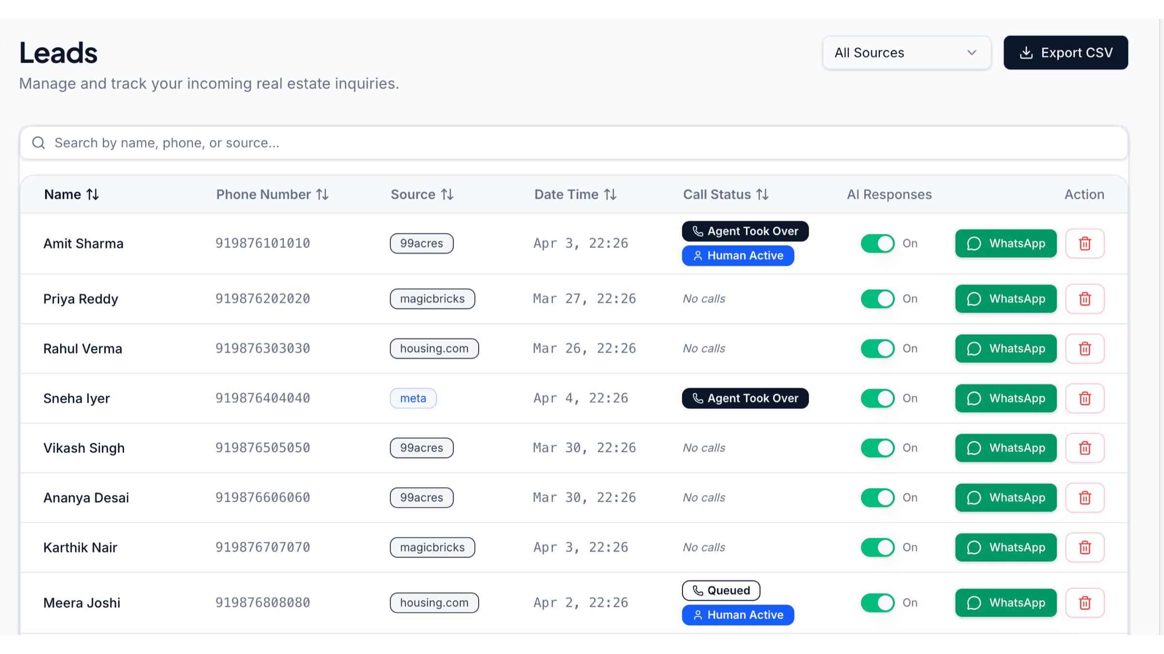Screen dimensions: 1164x654
Task: Toggle AI responses for Meera Joshi
Action: 878,603
